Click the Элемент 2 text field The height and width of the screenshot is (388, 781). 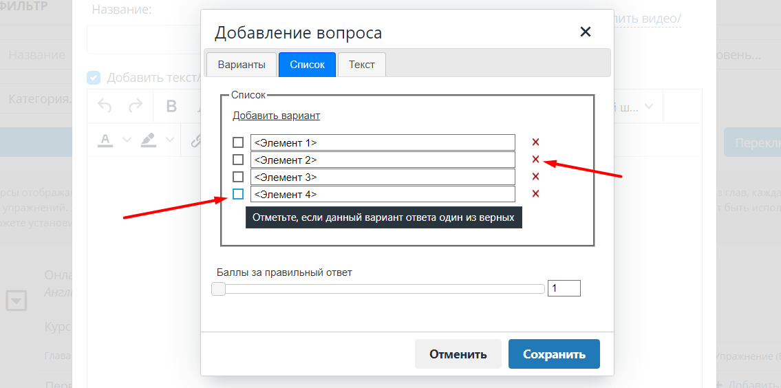pos(383,160)
